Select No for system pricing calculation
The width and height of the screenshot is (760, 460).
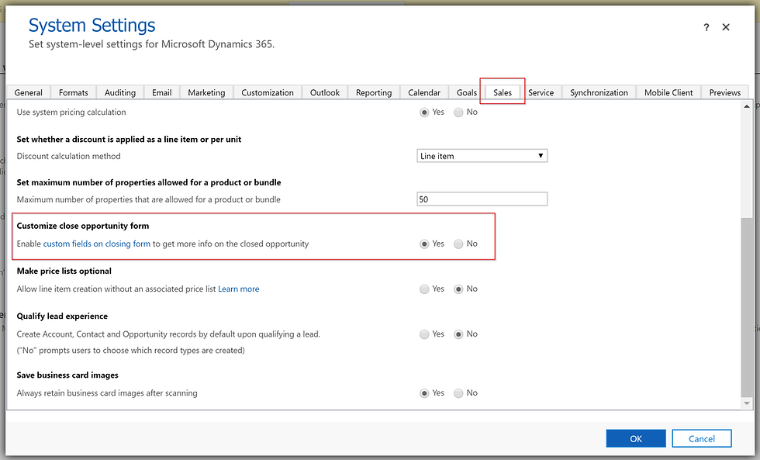(458, 112)
